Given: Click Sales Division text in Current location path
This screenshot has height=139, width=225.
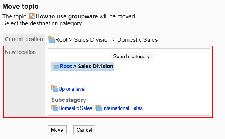Looking at the screenshot, I should 92,40.
